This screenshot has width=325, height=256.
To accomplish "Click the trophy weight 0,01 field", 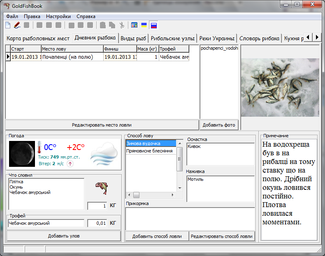I will tap(97, 223).
